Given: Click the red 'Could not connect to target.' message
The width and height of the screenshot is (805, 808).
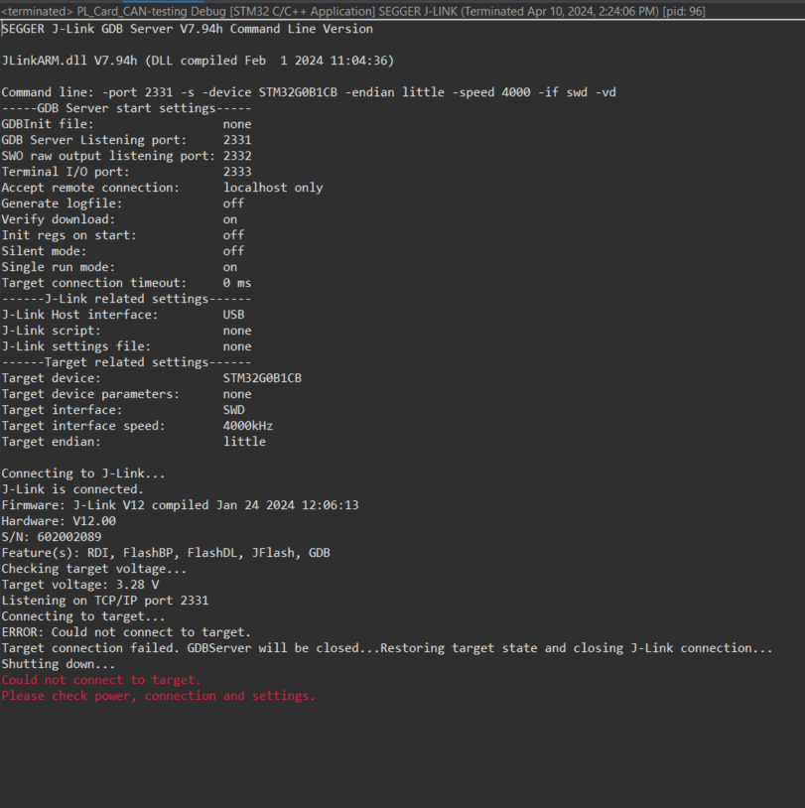Looking at the screenshot, I should tap(101, 680).
